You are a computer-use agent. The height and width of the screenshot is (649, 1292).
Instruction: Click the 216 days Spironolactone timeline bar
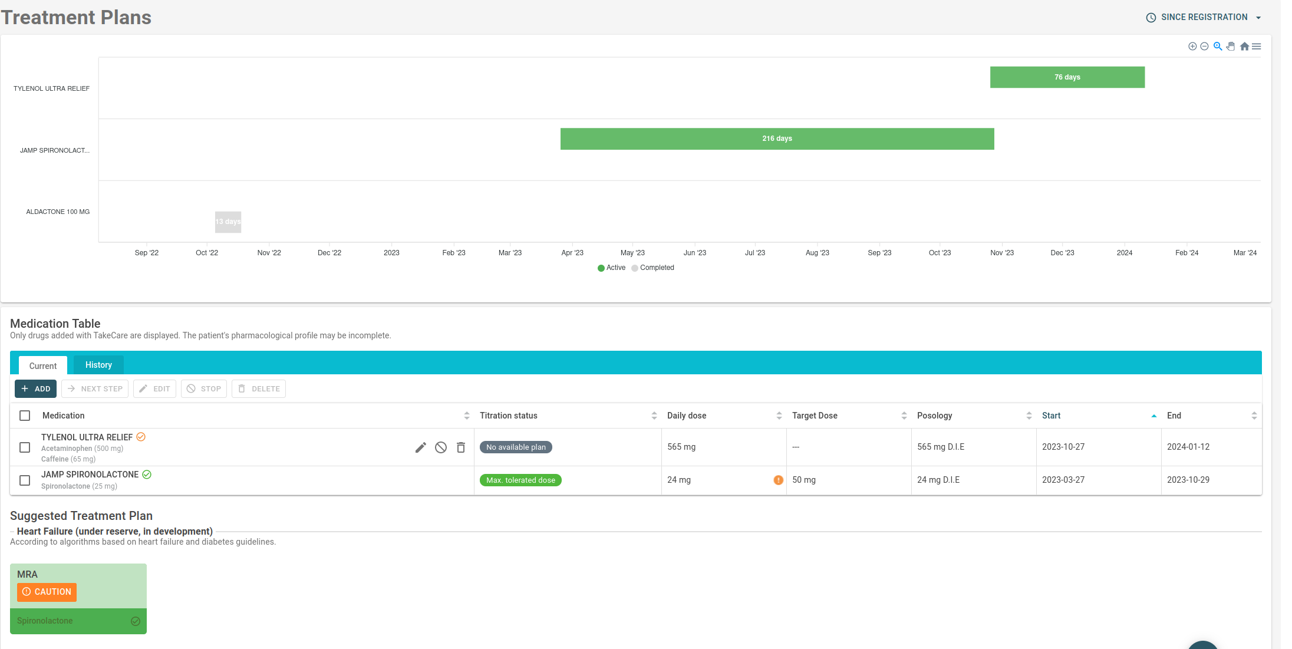(x=777, y=139)
